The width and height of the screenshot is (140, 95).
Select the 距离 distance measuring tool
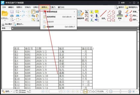133,12
